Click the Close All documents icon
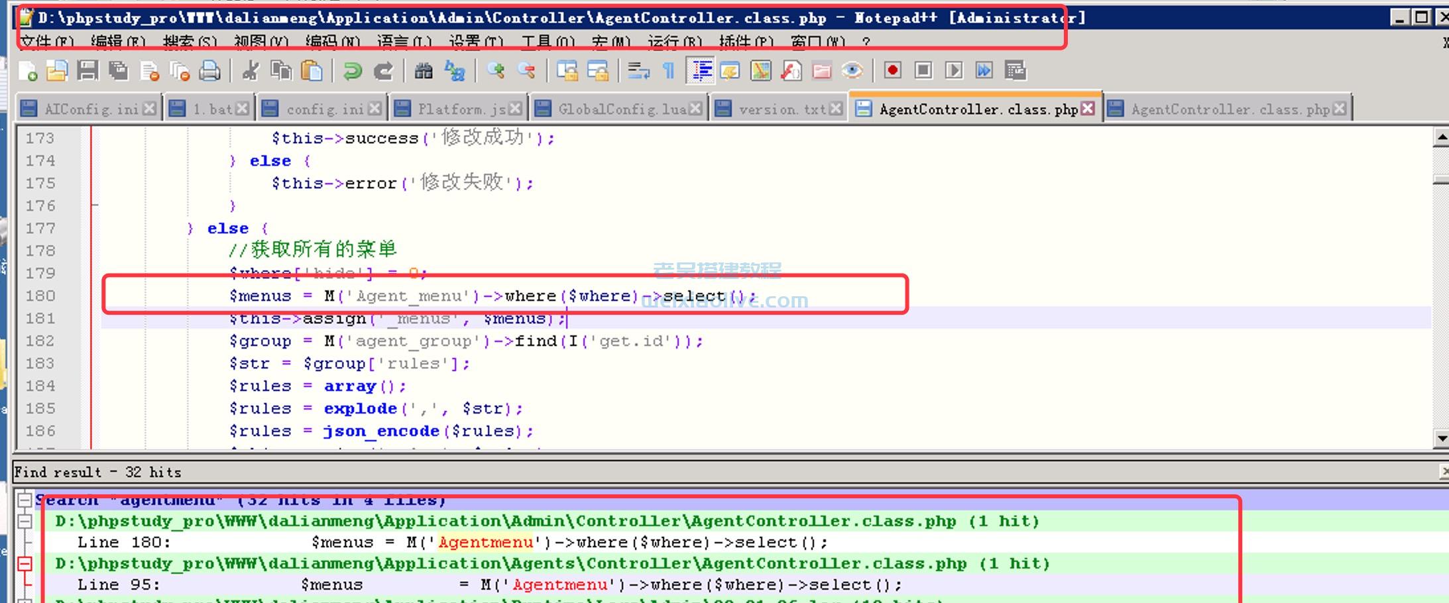This screenshot has height=603, width=1449. [180, 70]
